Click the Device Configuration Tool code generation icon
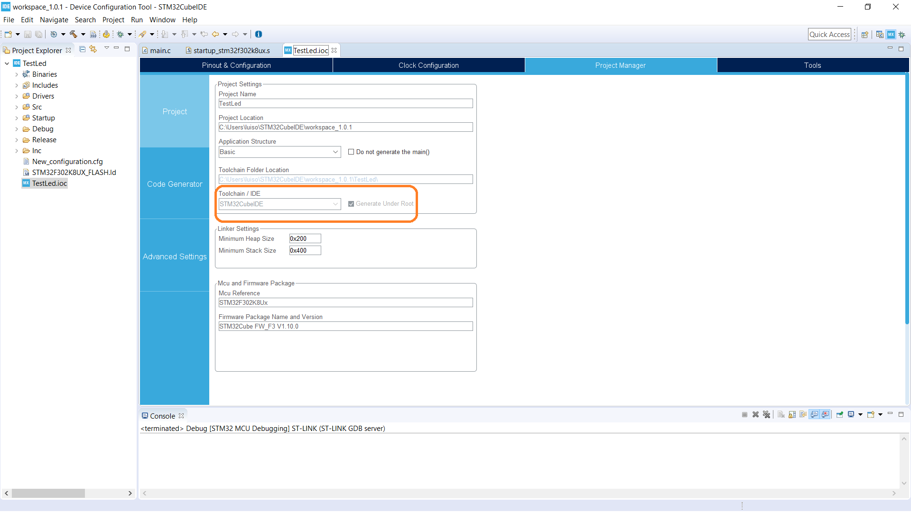This screenshot has height=512, width=911. point(106,34)
